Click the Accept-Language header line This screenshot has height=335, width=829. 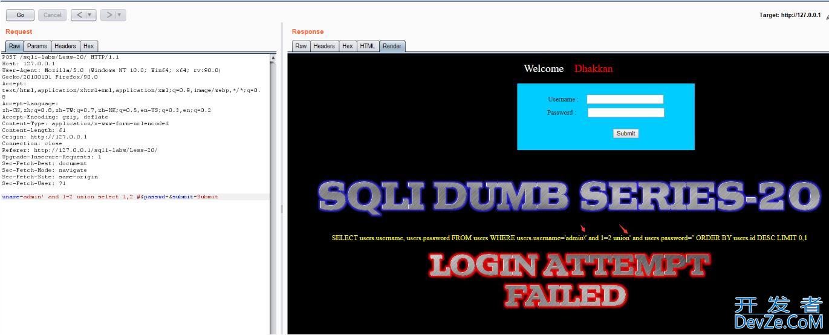[x=106, y=107]
